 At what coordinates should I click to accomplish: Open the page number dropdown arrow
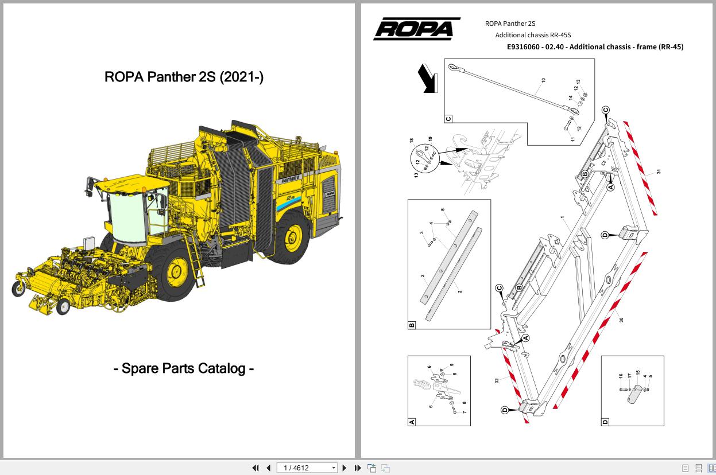click(x=334, y=468)
